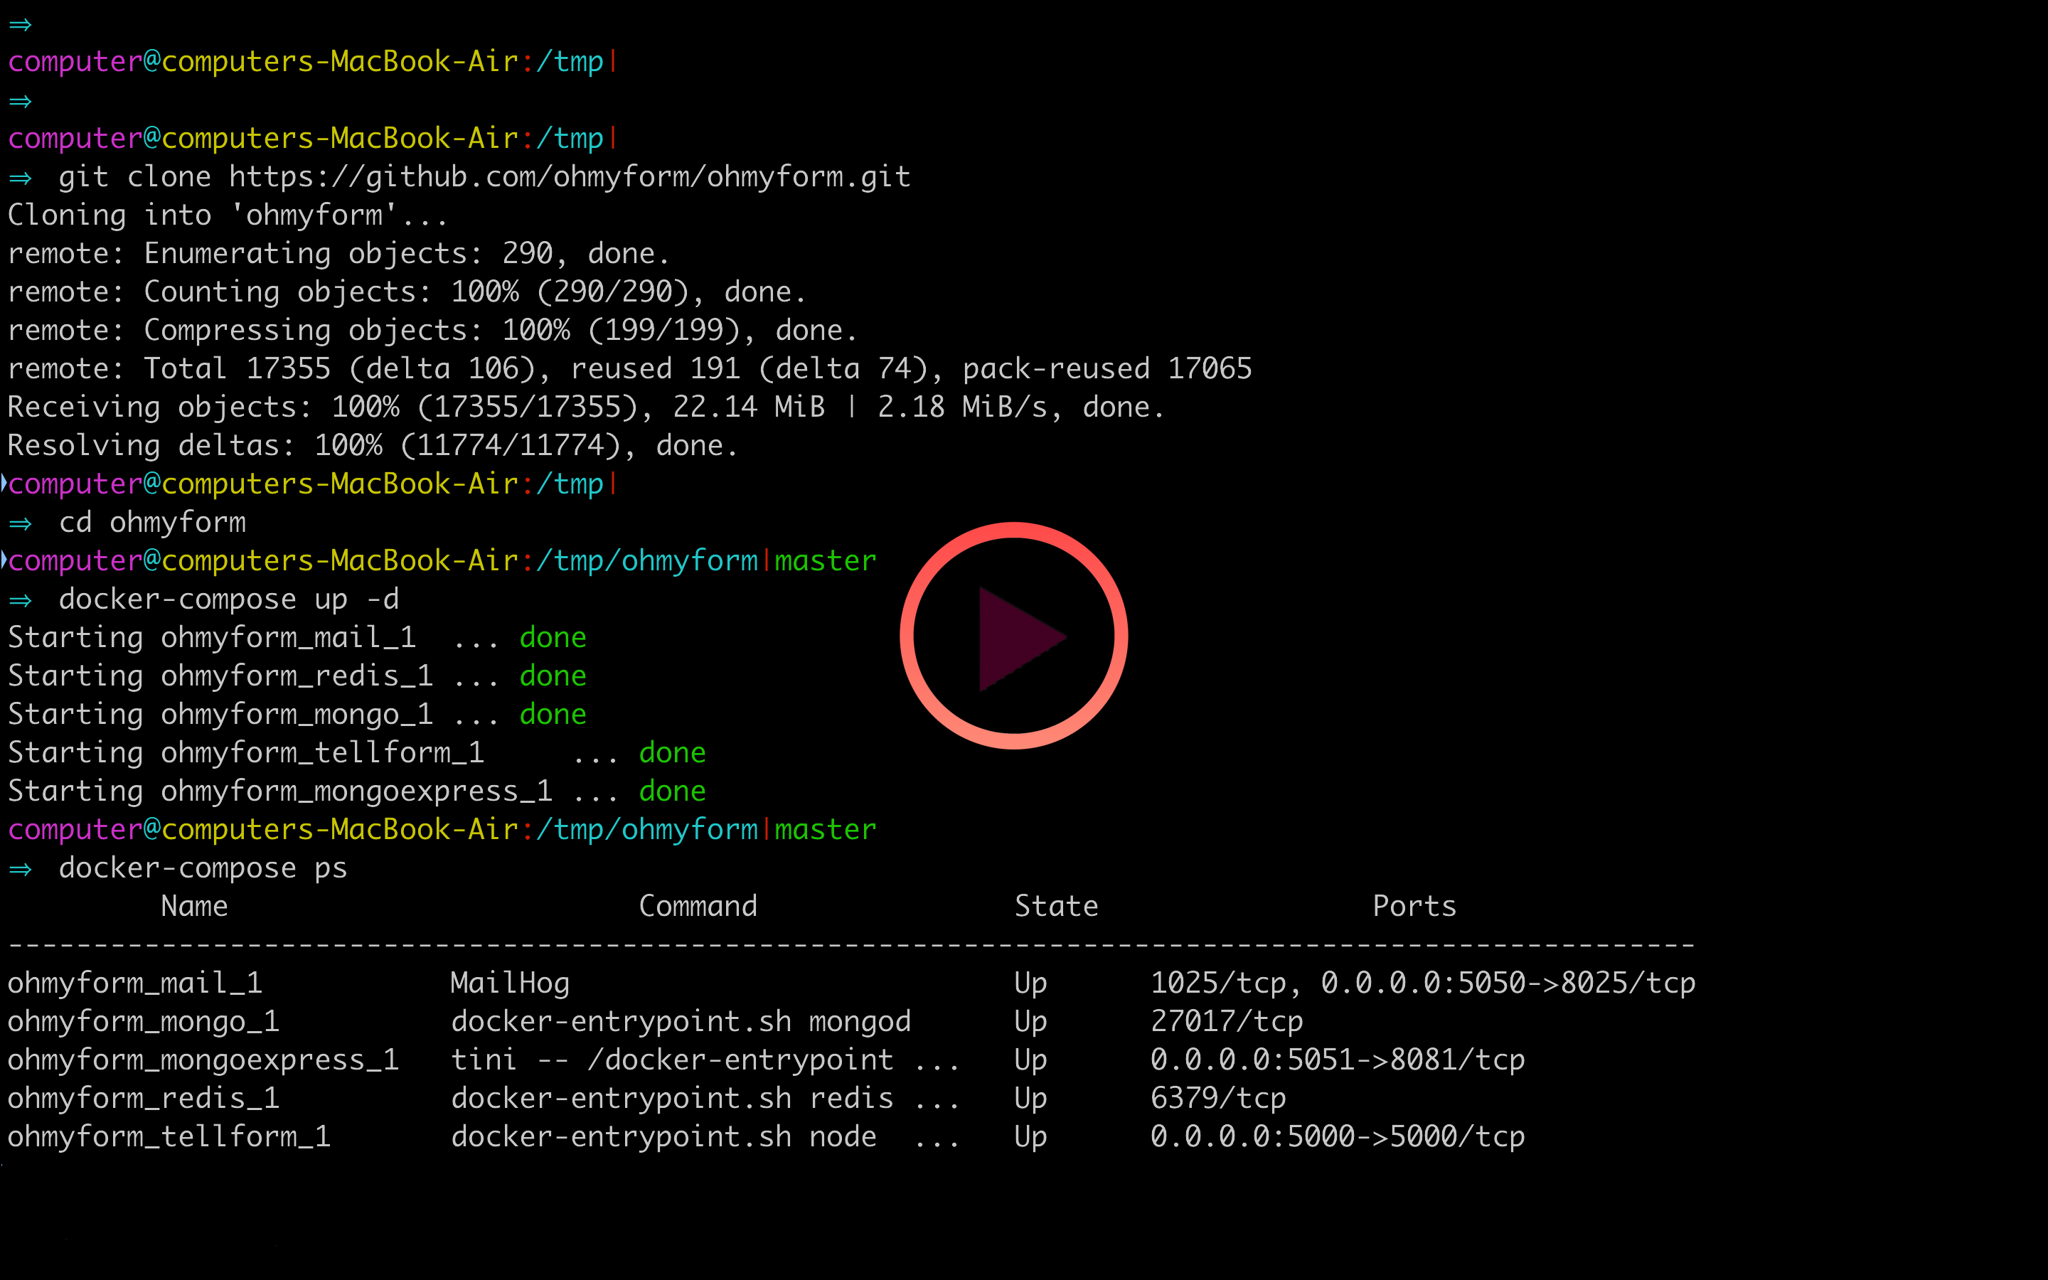Click the red play button overlay

pyautogui.click(x=1014, y=636)
